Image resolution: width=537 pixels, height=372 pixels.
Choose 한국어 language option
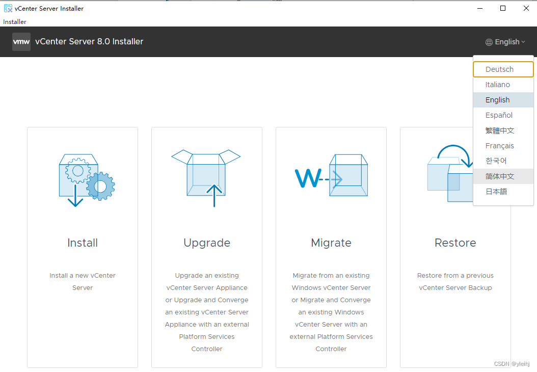[x=503, y=161]
